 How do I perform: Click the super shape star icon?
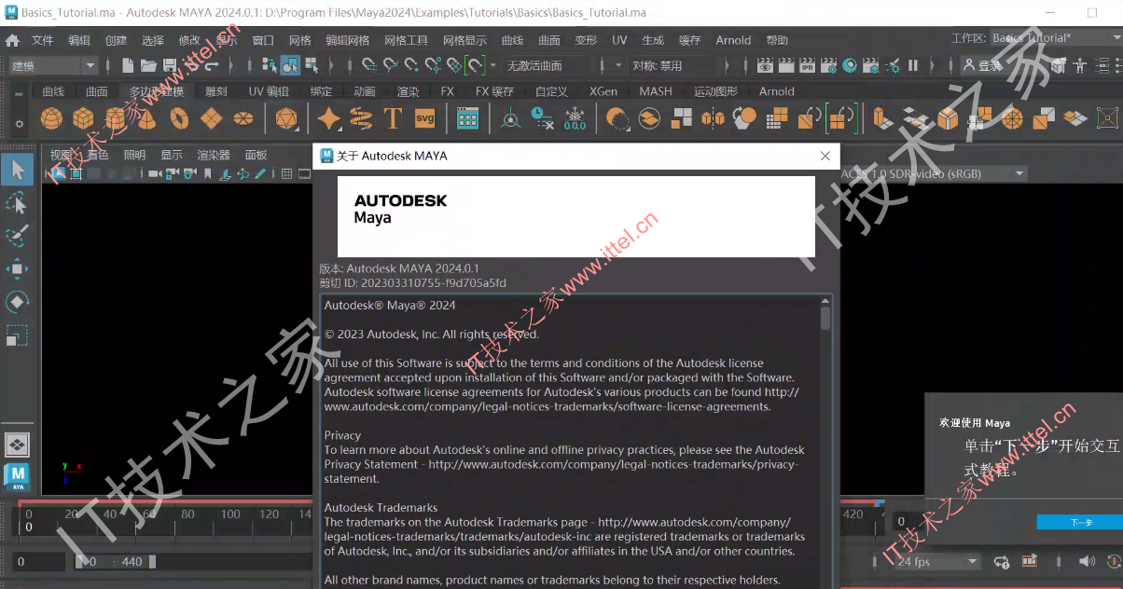(328, 118)
